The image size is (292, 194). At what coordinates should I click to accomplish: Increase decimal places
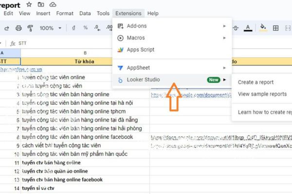(x=109, y=28)
